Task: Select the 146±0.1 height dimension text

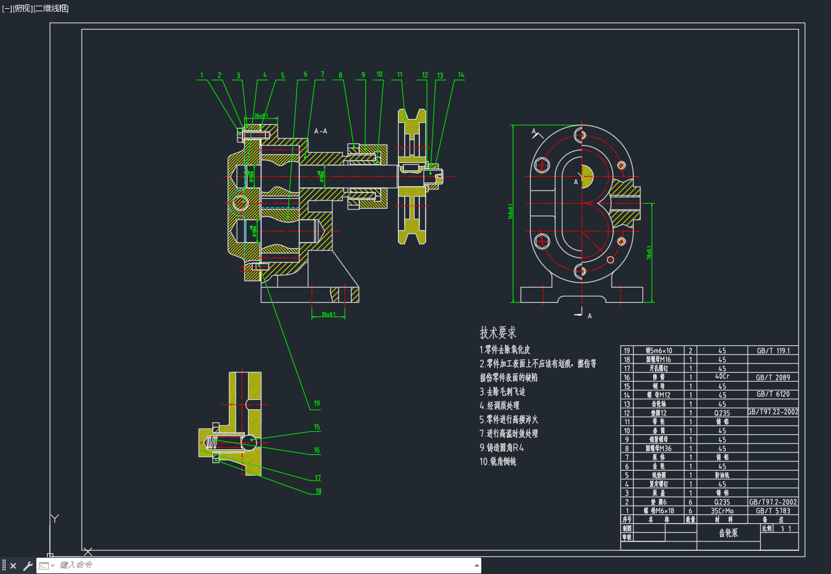Action: coord(511,211)
